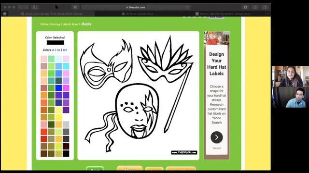This screenshot has width=309, height=173.
Task: Pick the cyan color swatch
Action: tap(66, 66)
